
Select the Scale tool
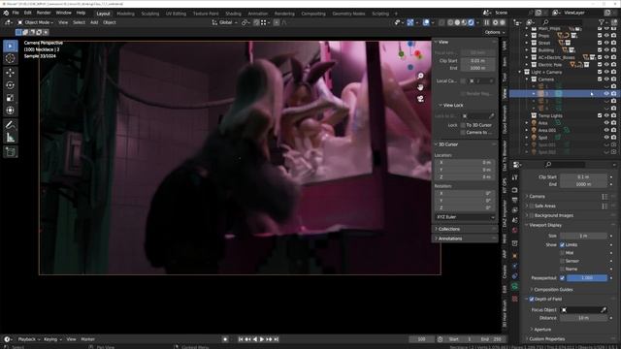[11, 98]
